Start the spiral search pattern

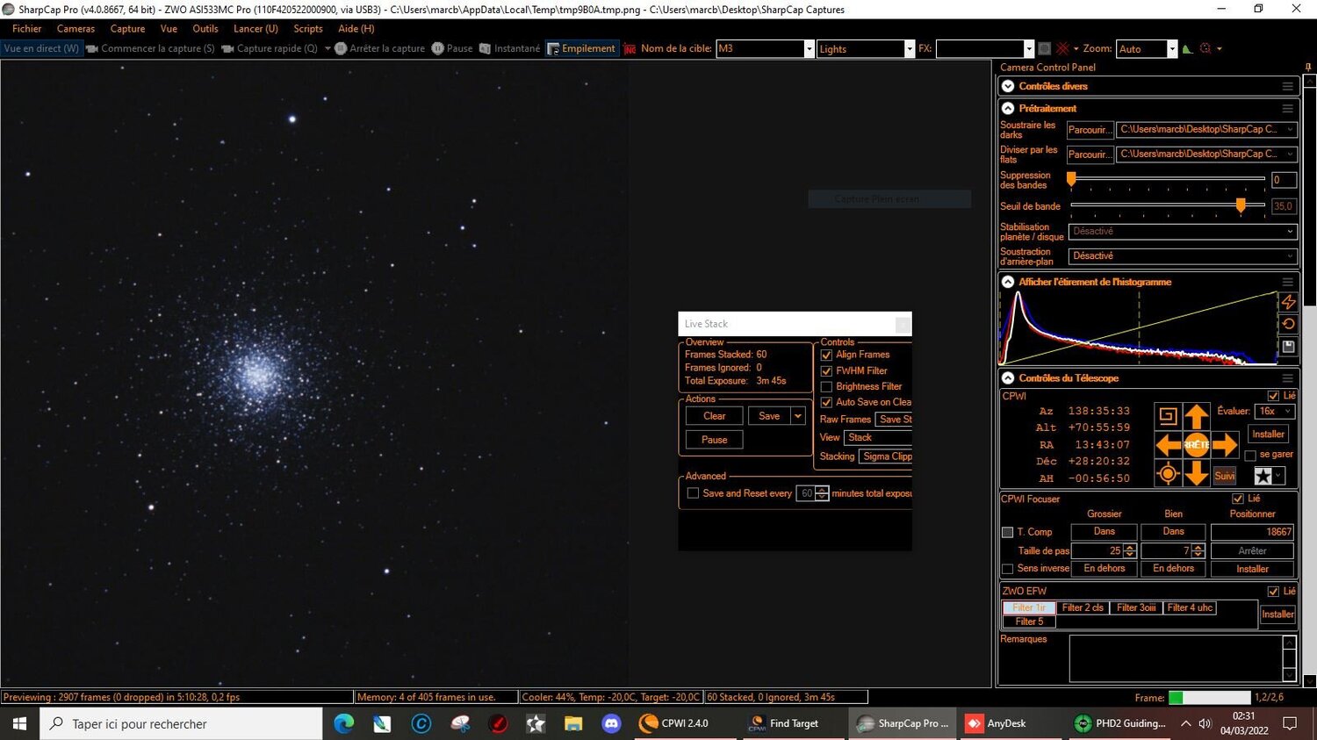click(x=1168, y=416)
